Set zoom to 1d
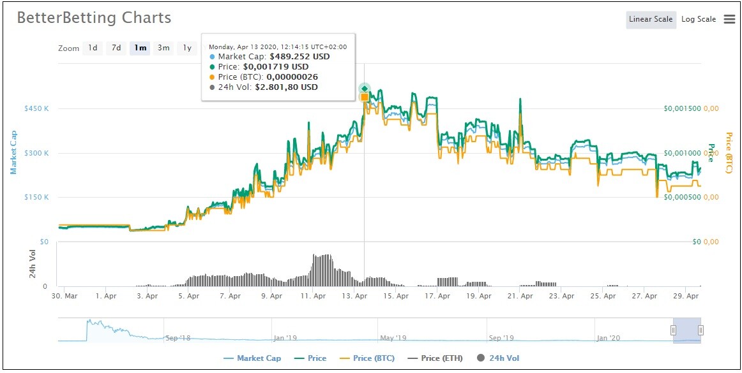This screenshot has height=373, width=742. click(93, 48)
